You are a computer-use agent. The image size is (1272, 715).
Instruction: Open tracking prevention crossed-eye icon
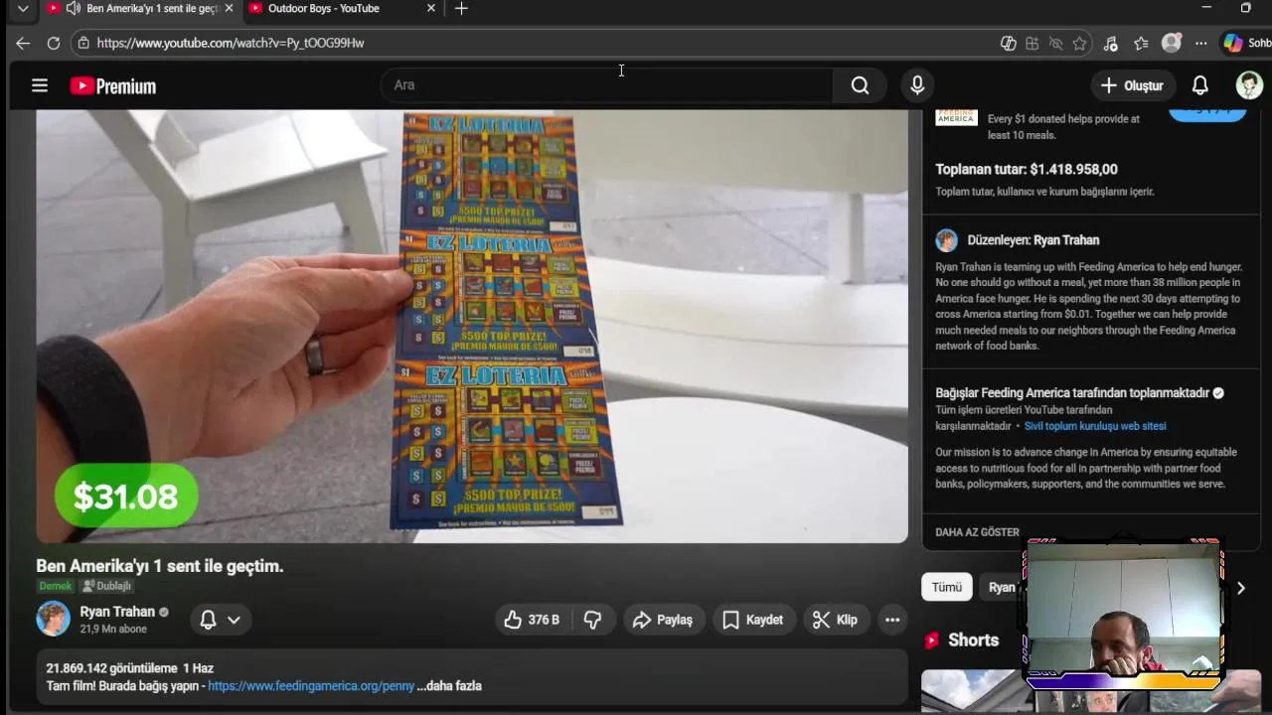[x=1055, y=44]
